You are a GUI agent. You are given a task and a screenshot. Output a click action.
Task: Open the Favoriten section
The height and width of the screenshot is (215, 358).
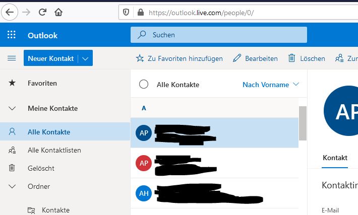[x=42, y=83]
